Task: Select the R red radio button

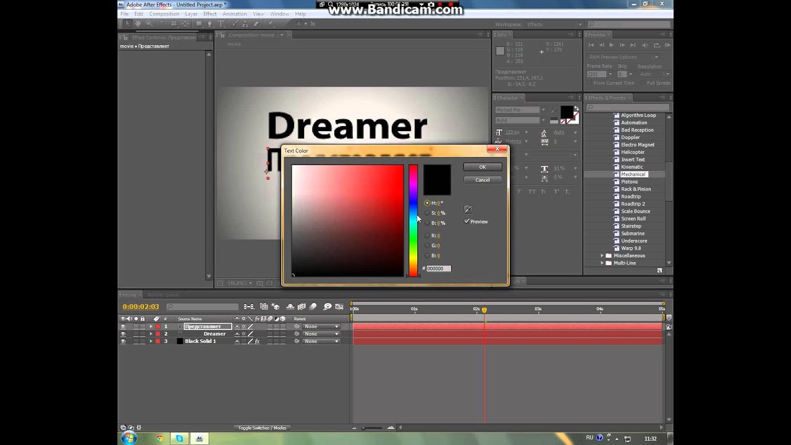Action: click(x=427, y=235)
